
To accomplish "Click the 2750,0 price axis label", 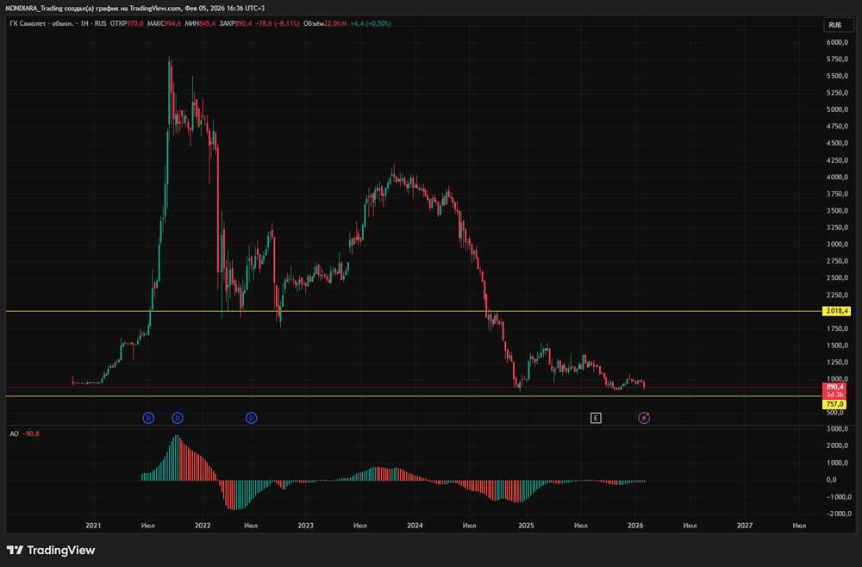I will click(837, 261).
